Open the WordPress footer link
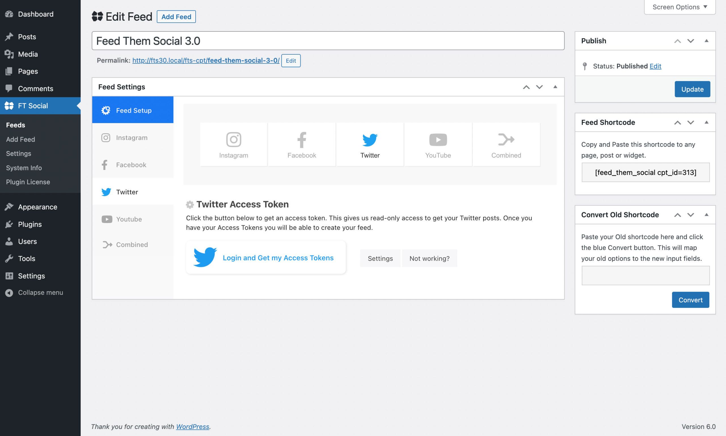The height and width of the screenshot is (436, 726). pyautogui.click(x=193, y=426)
